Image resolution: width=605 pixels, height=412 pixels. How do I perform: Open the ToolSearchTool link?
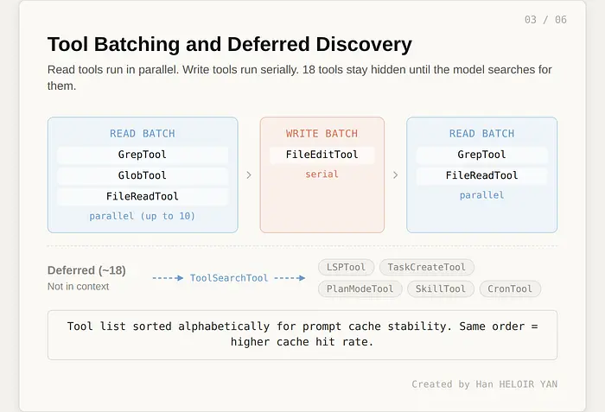pyautogui.click(x=229, y=278)
